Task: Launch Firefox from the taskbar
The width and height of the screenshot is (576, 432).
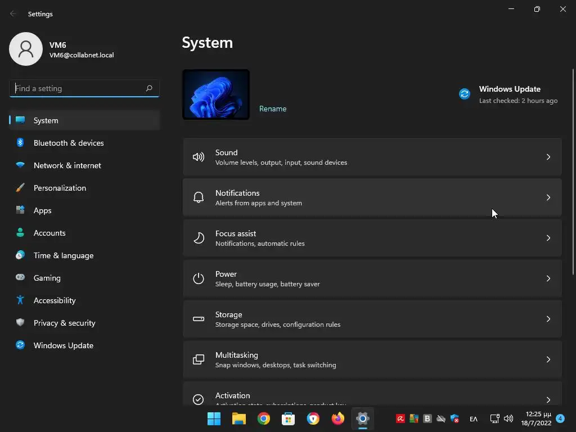Action: pyautogui.click(x=337, y=418)
